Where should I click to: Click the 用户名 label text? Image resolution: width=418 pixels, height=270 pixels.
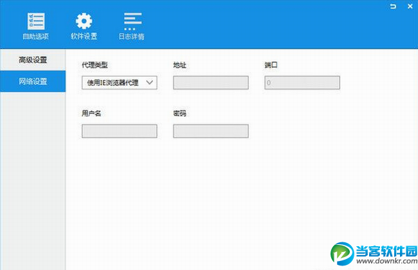point(91,113)
